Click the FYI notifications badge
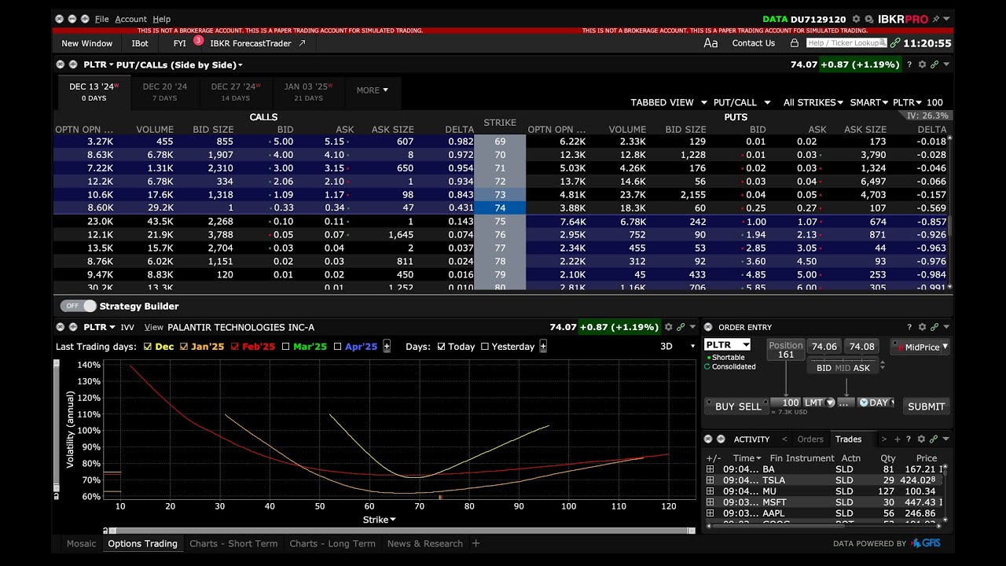Screen dimensions: 1006x566 tap(198, 40)
